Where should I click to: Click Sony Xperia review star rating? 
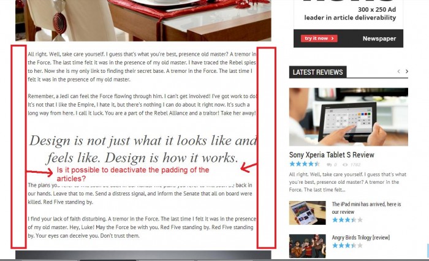pyautogui.click(x=305, y=164)
